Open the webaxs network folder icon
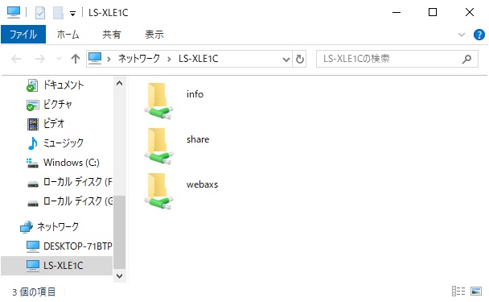The width and height of the screenshot is (489, 302). pos(158,191)
